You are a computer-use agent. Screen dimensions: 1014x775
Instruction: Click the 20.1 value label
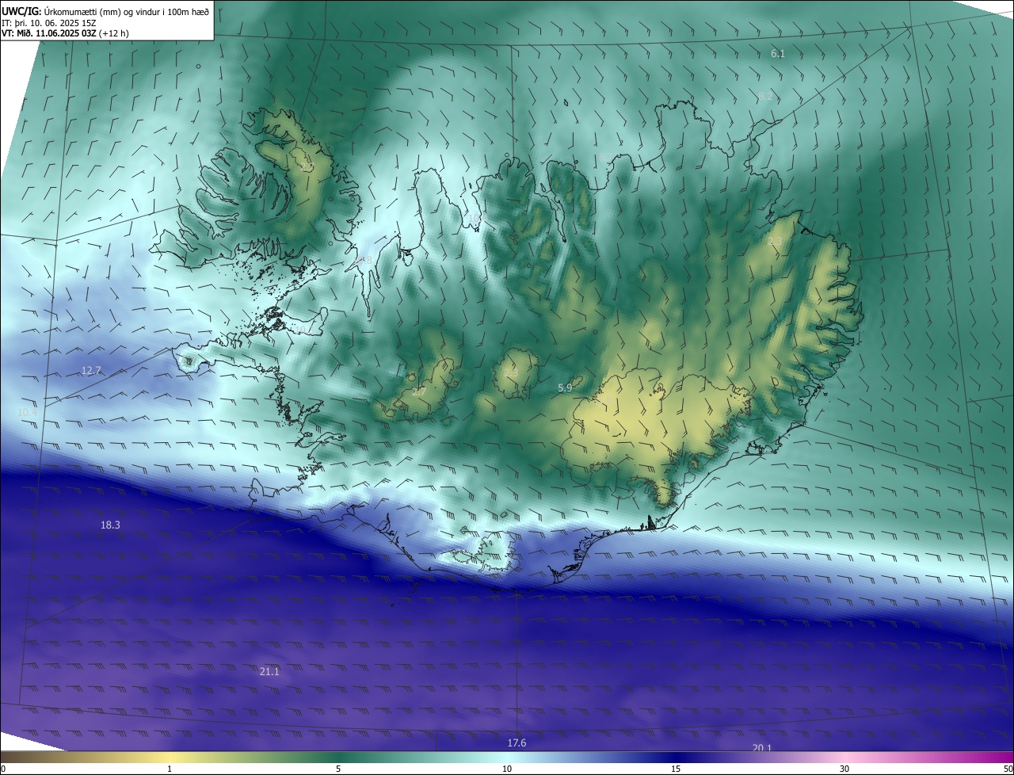(x=761, y=748)
